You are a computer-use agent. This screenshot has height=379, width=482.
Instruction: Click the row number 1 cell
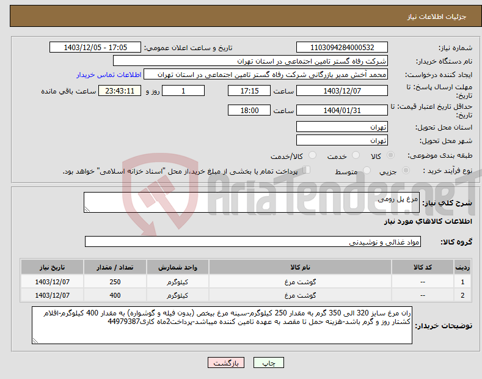tap(462, 281)
